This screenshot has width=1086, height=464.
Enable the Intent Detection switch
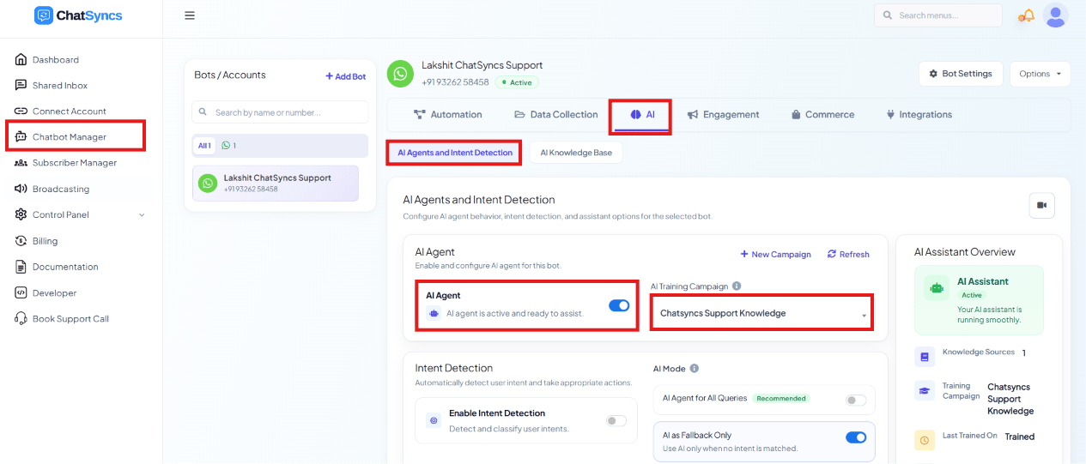click(616, 420)
